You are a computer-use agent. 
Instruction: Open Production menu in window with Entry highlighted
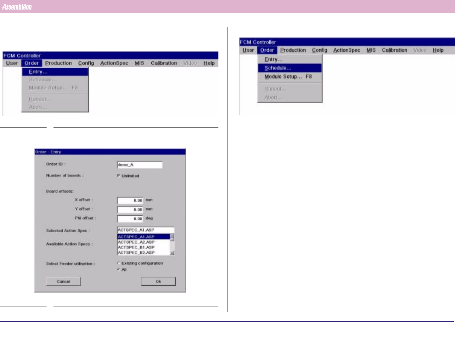tap(59, 63)
